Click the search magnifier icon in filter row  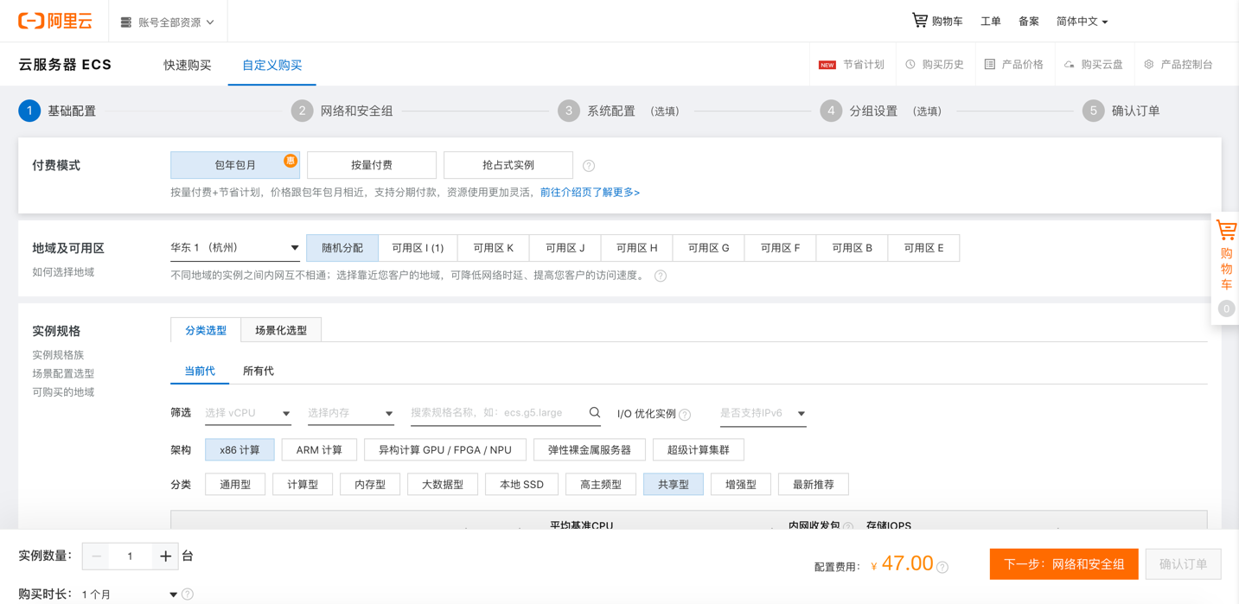pos(595,413)
